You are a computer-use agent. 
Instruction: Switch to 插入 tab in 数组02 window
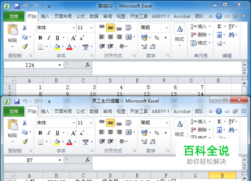coord(45,17)
